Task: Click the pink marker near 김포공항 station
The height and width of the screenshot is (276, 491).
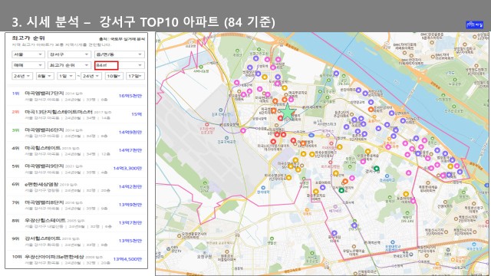Action: [243, 130]
